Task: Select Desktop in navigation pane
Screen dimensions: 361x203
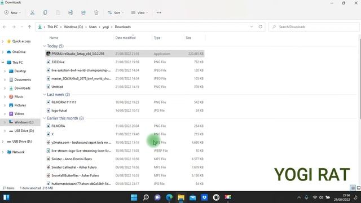Action: click(x=20, y=71)
